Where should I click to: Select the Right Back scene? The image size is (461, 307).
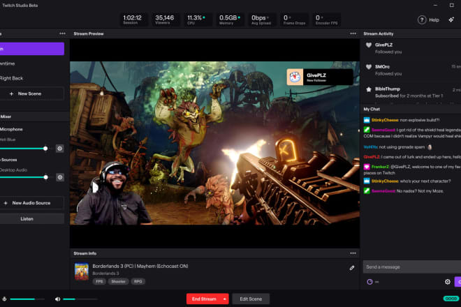click(31, 78)
